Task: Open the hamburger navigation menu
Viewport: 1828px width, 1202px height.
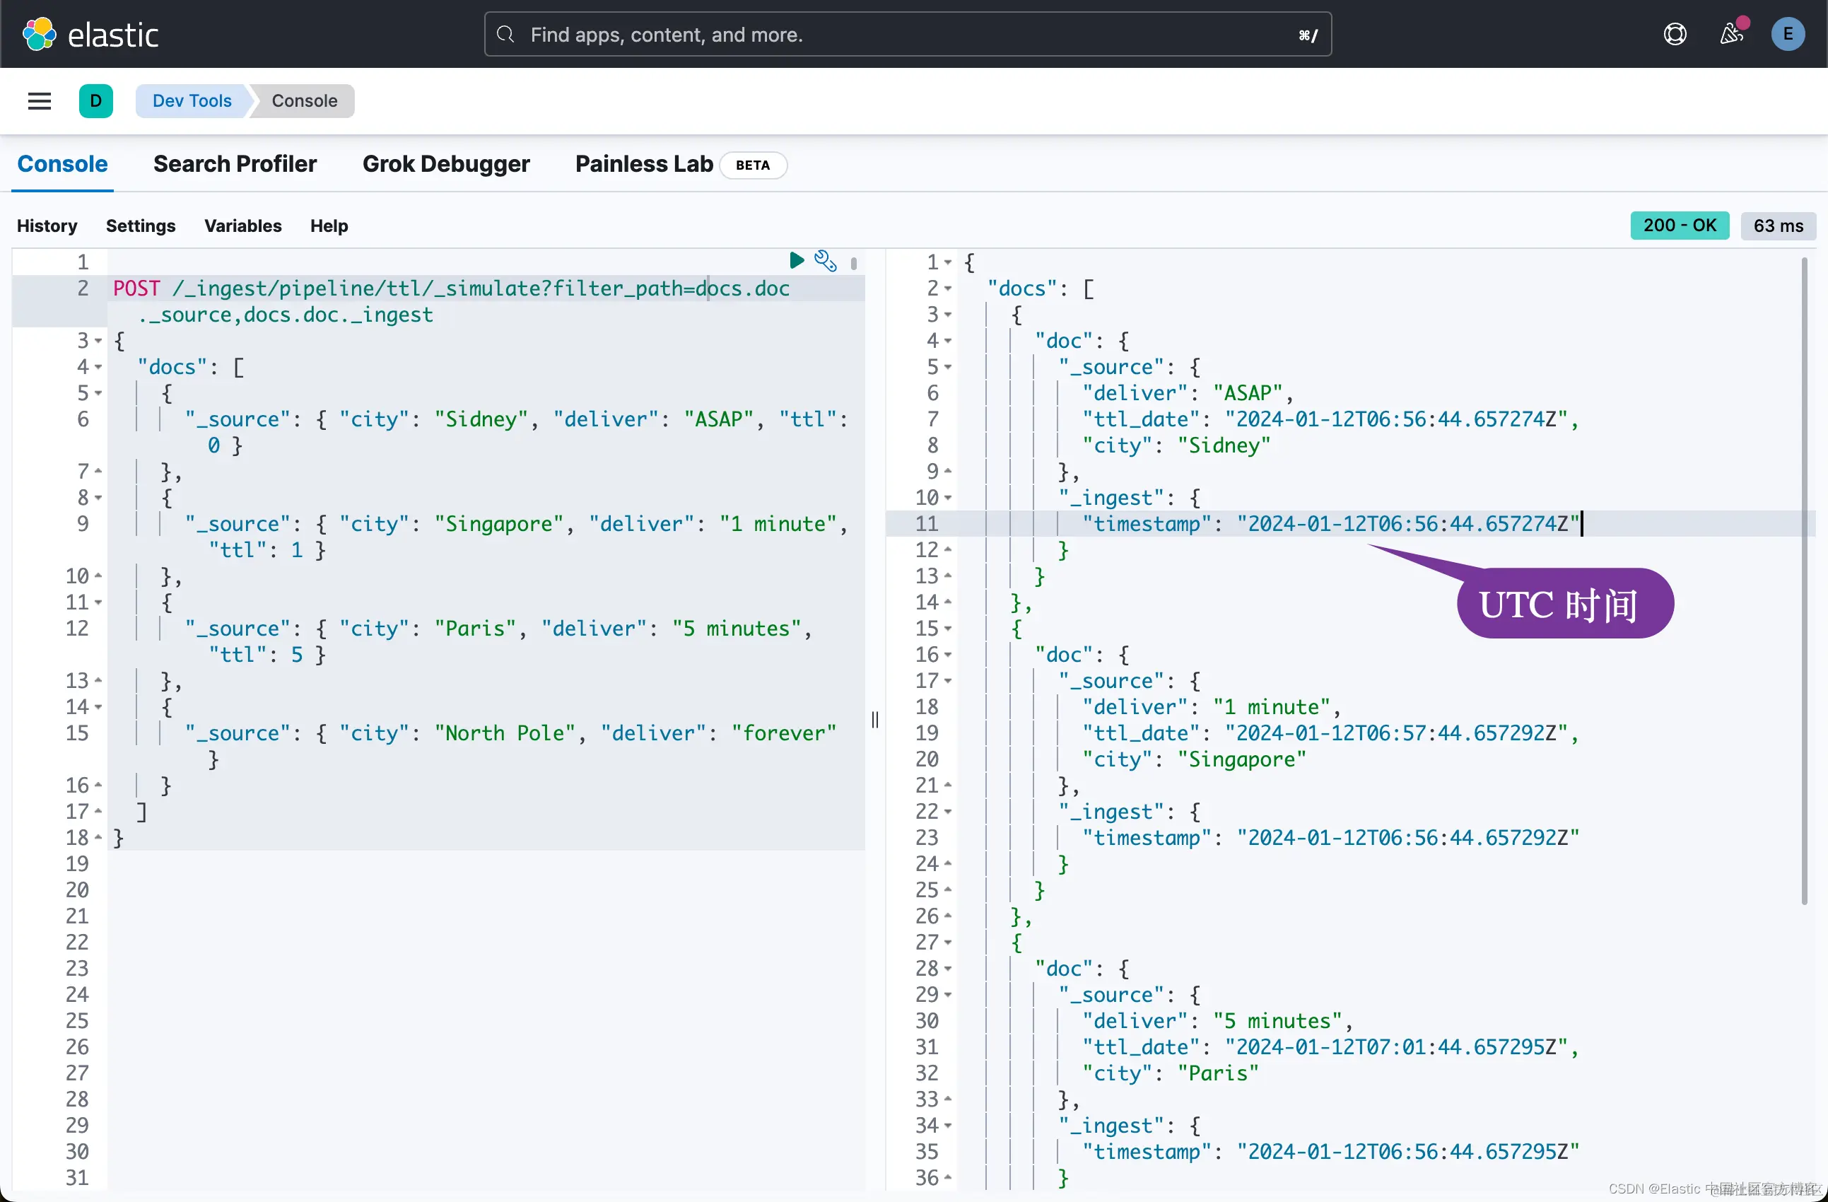Action: 39,100
